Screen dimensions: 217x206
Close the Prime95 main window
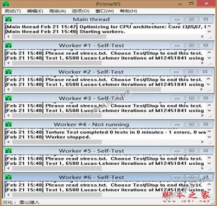click(206, 4)
